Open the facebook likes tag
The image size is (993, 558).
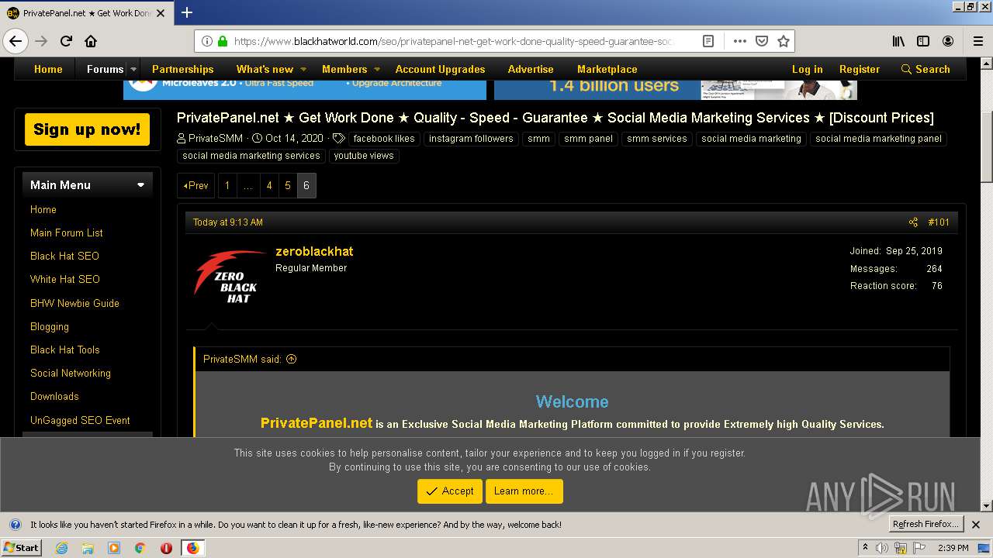(384, 139)
